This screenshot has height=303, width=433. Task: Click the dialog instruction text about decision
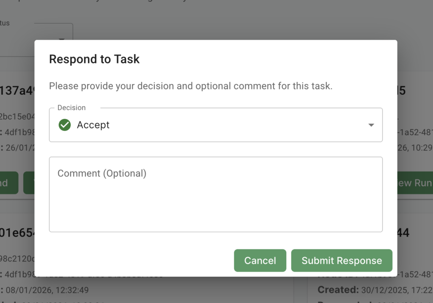point(191,86)
